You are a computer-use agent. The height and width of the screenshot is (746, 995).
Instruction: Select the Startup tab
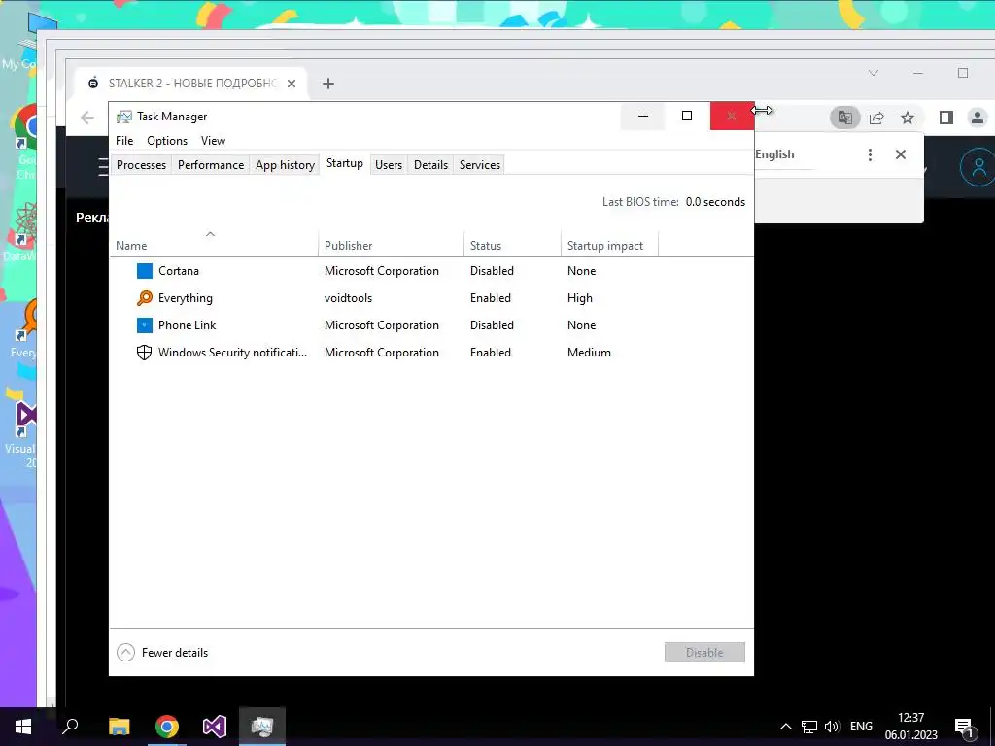345,163
